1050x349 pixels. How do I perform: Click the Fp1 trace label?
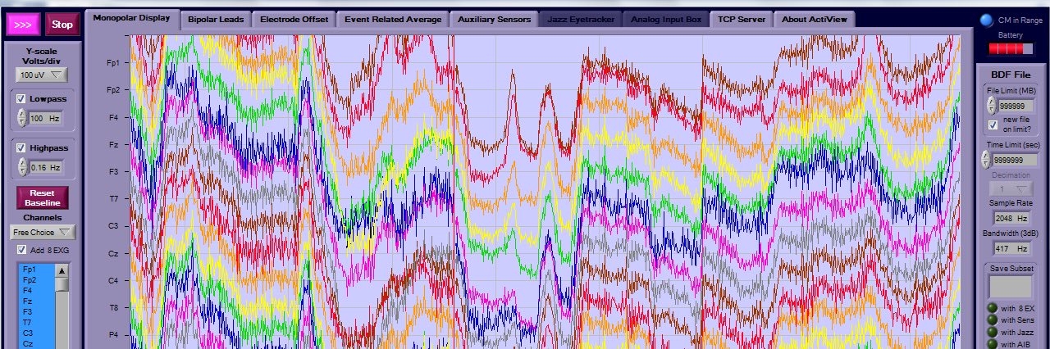click(x=113, y=62)
